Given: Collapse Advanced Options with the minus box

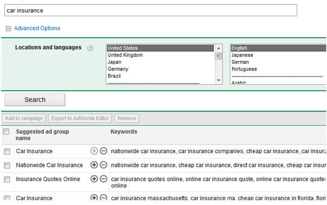Looking at the screenshot, I should [x=8, y=28].
